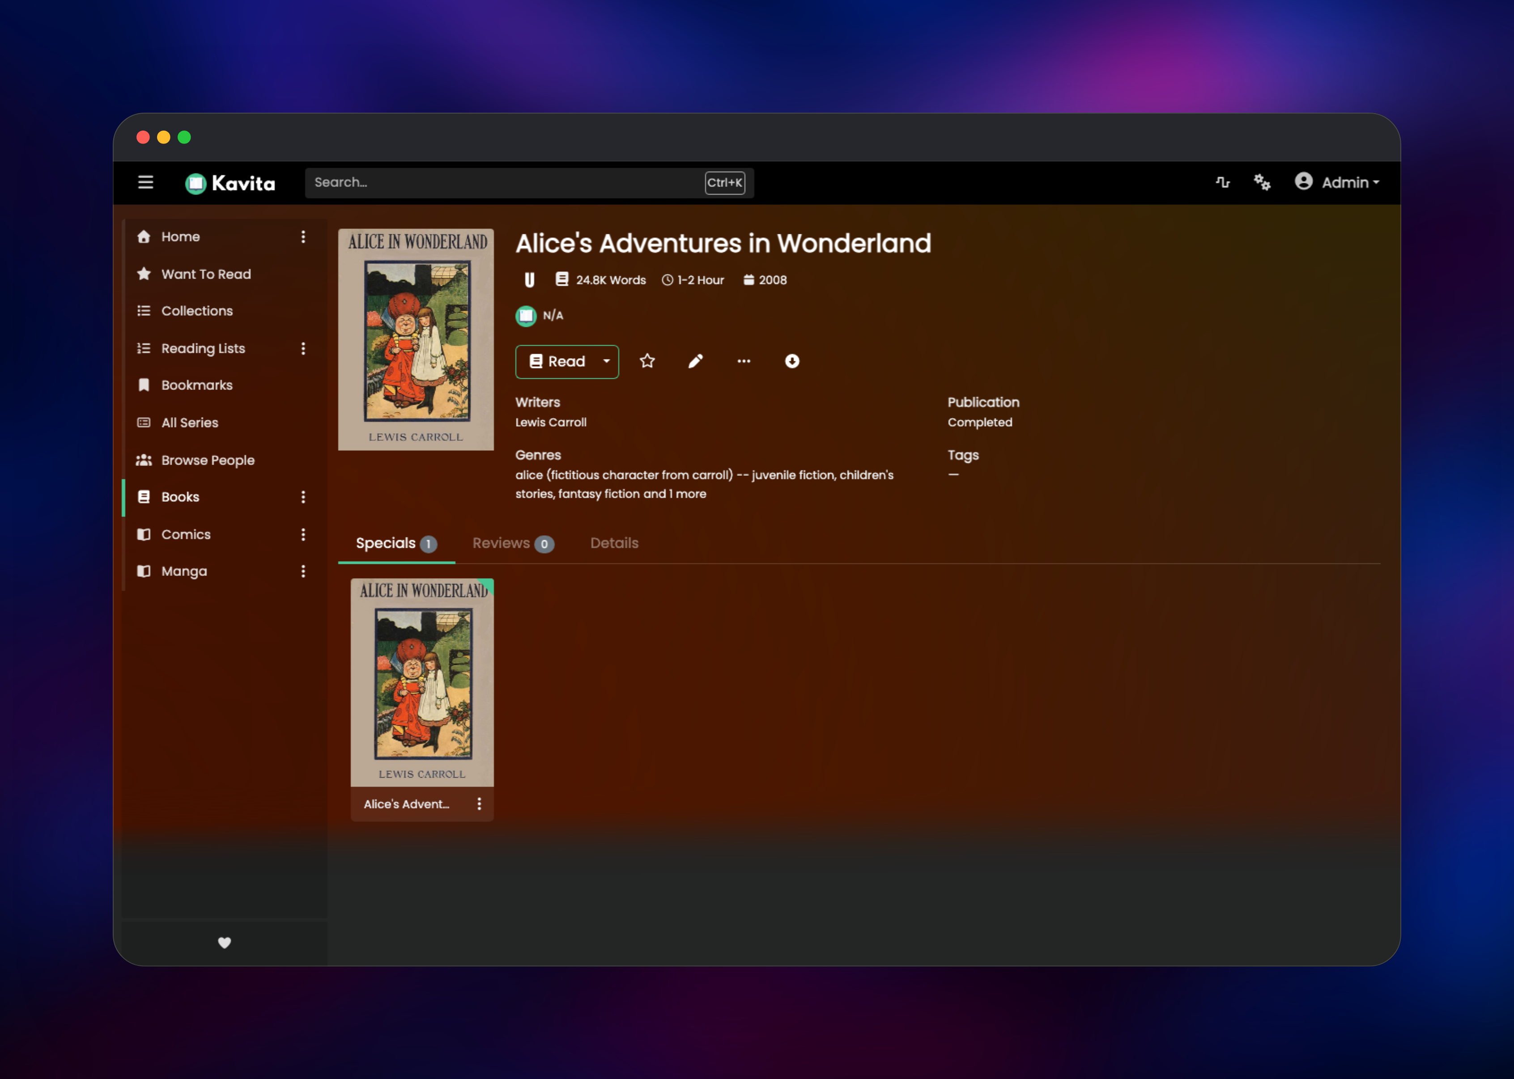Edit series with the pencil icon
This screenshot has width=1514, height=1079.
point(695,361)
